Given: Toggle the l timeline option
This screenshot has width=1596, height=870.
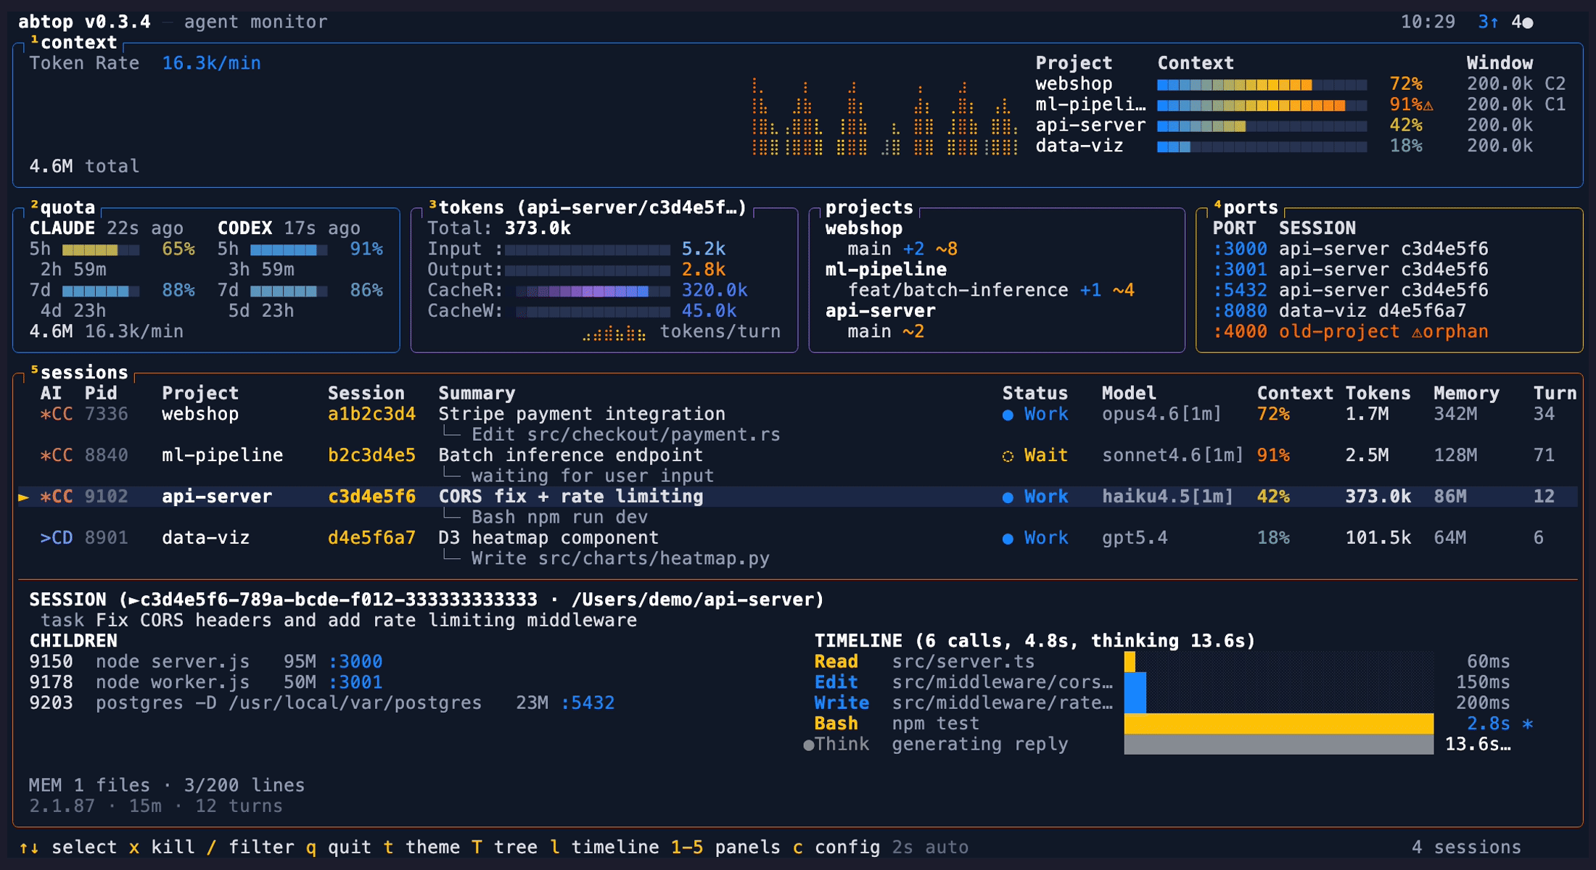Looking at the screenshot, I should click(x=604, y=847).
